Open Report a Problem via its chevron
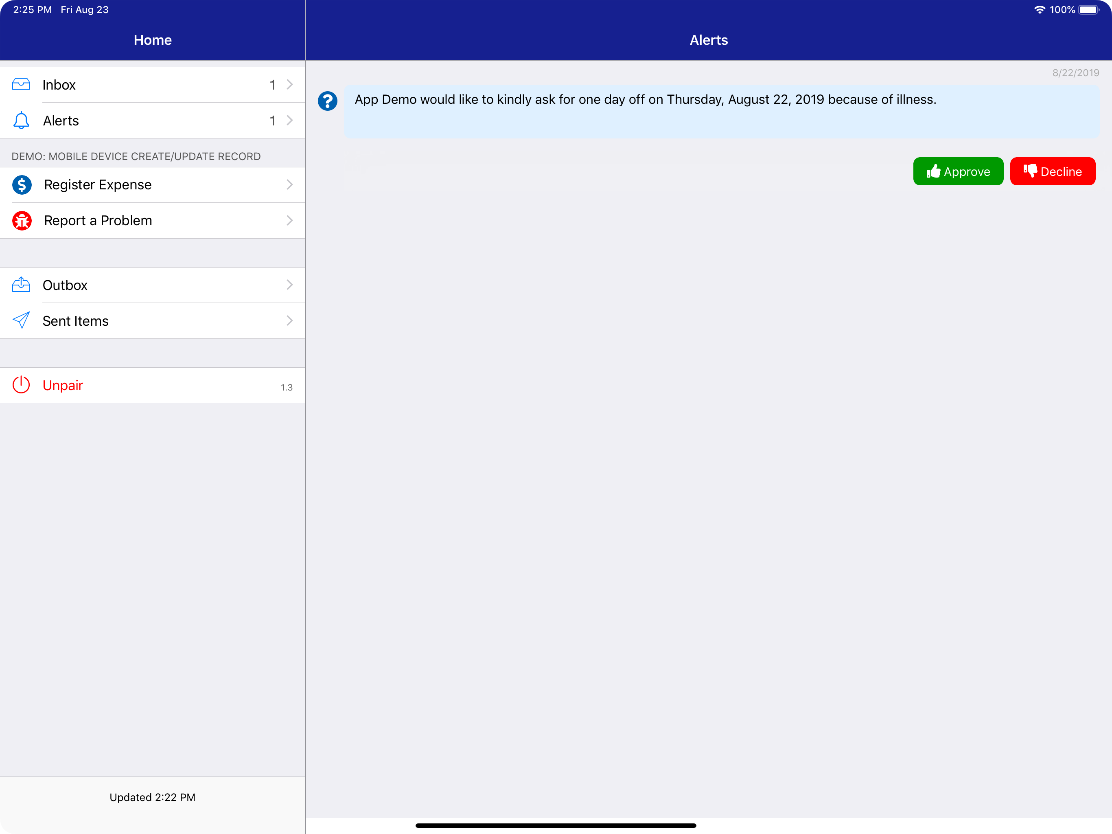Viewport: 1112px width, 834px height. tap(289, 220)
